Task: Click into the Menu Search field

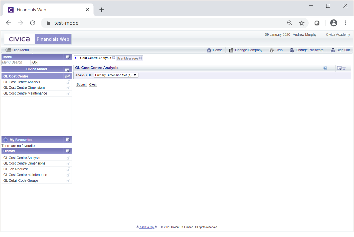Action: click(16, 62)
